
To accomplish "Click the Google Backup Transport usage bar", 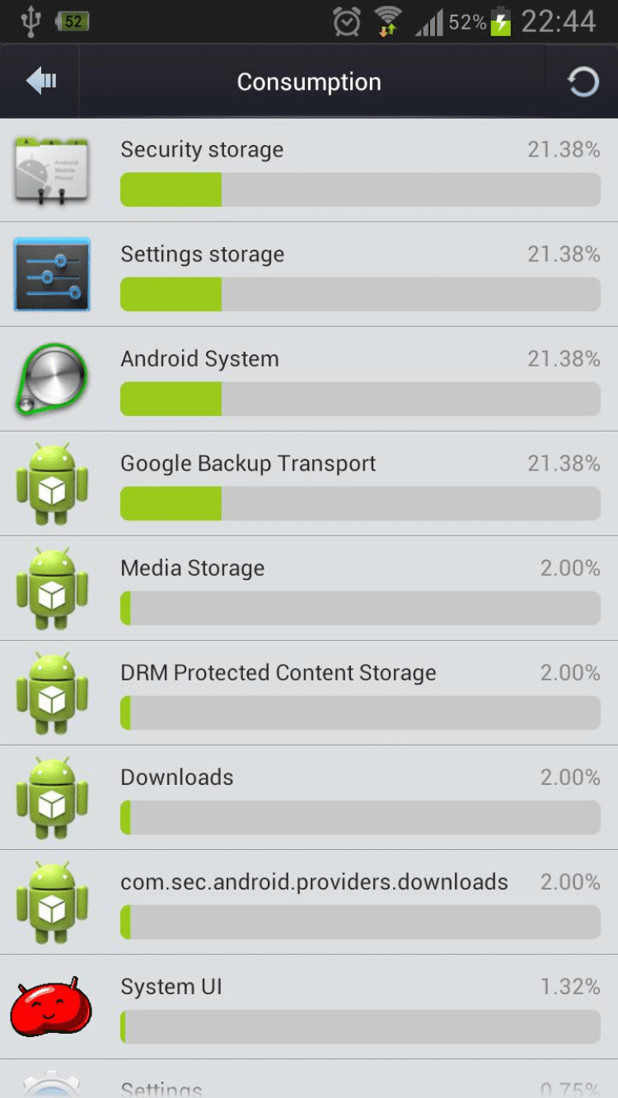I will pos(360,503).
